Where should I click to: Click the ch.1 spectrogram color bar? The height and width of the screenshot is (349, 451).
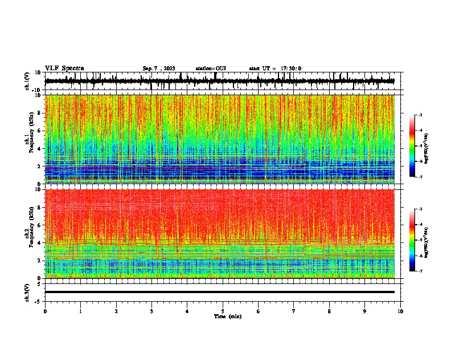[x=412, y=146]
